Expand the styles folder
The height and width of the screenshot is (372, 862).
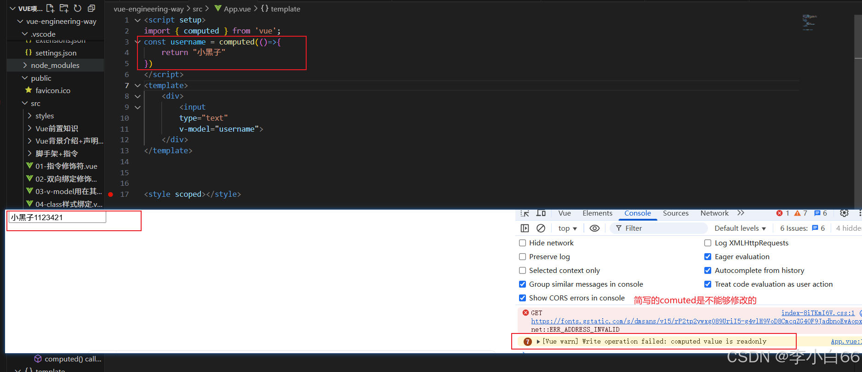coord(29,116)
